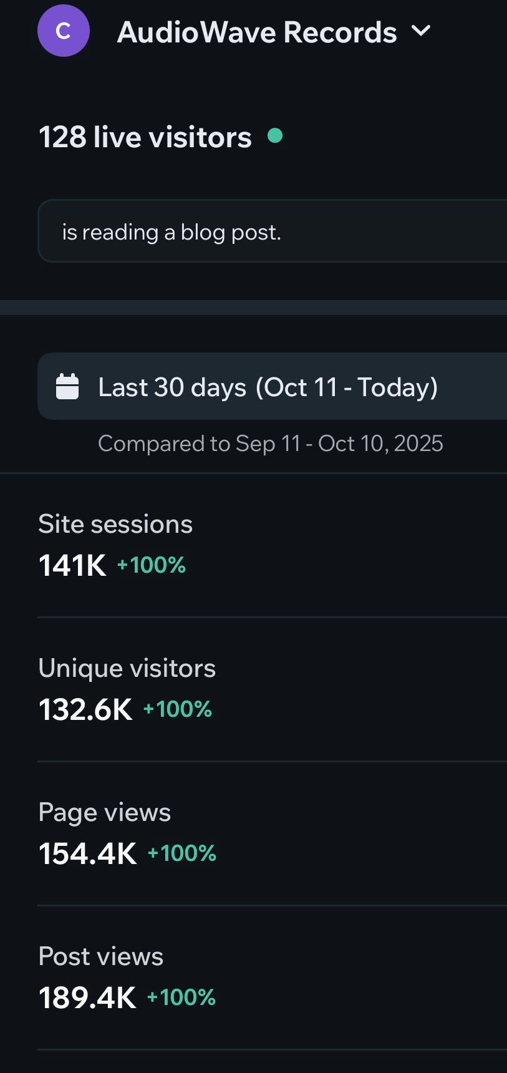Screen dimensions: 507x1073
Task: Click the "128 live visitors" heading
Action: coord(145,137)
